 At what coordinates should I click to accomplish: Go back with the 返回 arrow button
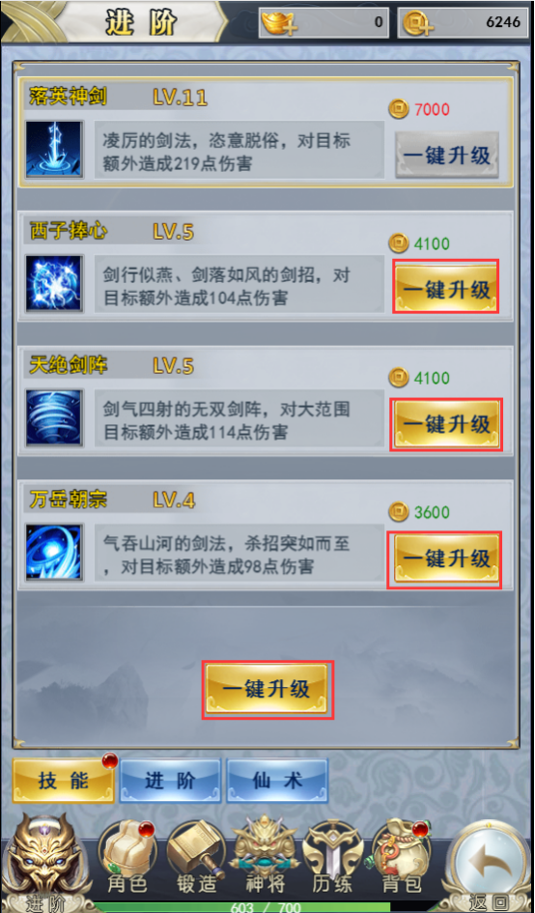(488, 867)
